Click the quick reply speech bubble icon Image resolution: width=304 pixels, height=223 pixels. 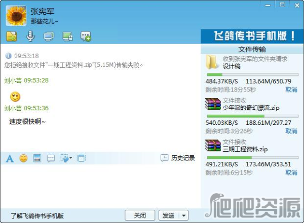pos(51,159)
